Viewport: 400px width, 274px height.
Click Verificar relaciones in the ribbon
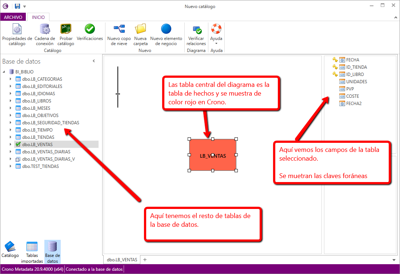[196, 35]
